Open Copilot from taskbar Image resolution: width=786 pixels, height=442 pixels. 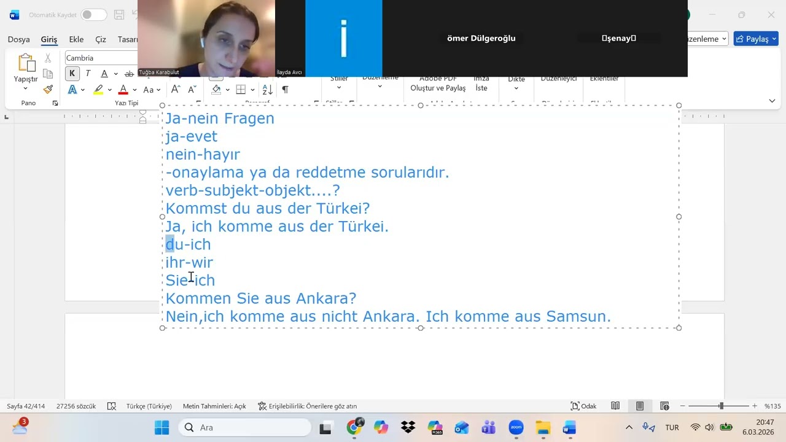(x=381, y=427)
